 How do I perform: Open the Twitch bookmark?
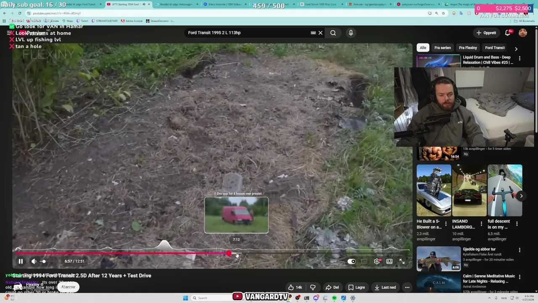pyautogui.click(x=82, y=21)
